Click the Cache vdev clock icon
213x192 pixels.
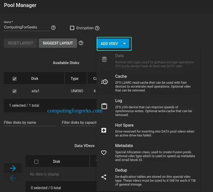point(104,82)
